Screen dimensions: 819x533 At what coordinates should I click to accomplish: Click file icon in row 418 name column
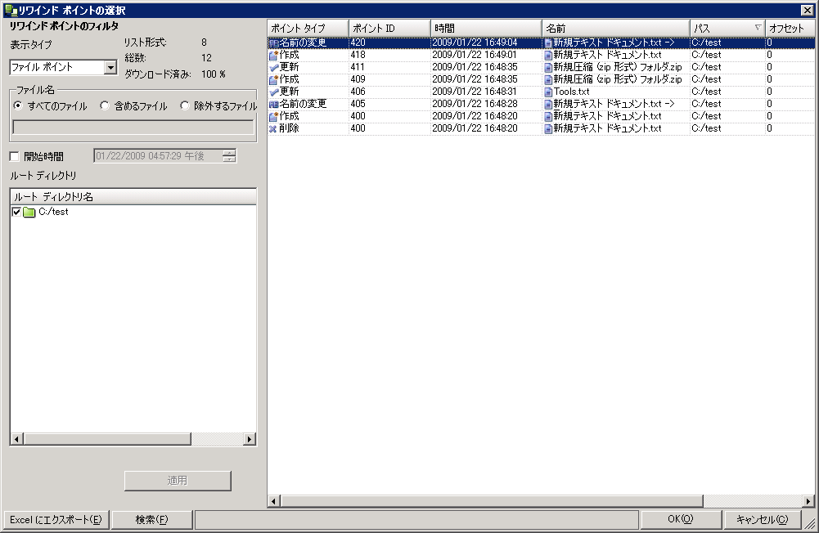548,55
